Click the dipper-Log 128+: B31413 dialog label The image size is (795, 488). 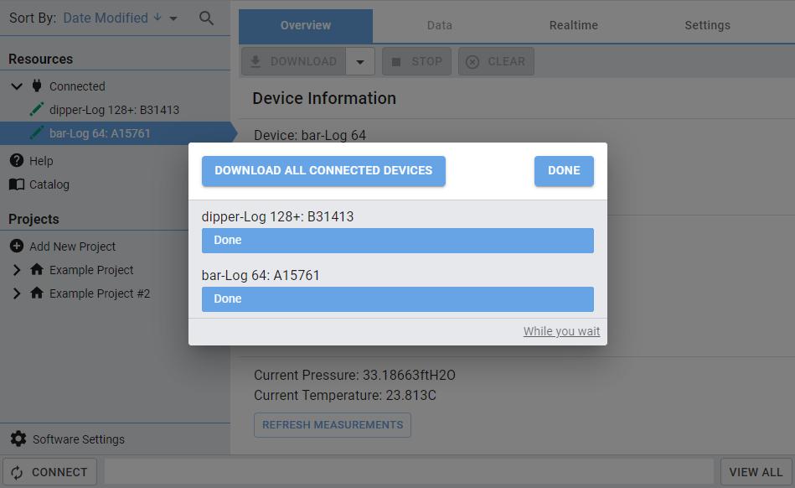(277, 216)
